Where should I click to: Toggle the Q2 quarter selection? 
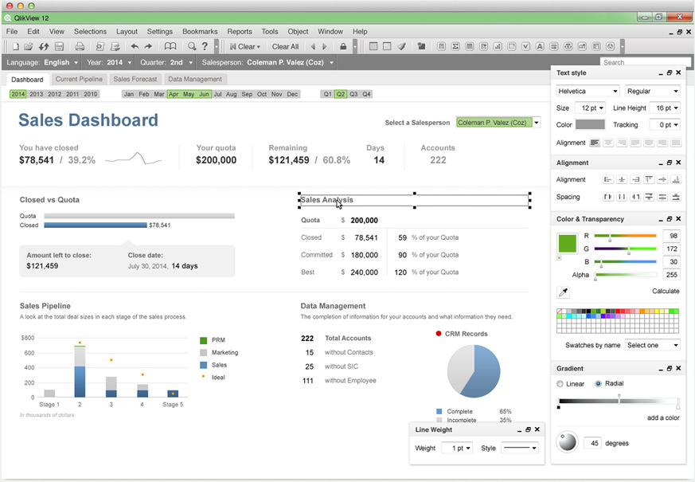(x=340, y=93)
